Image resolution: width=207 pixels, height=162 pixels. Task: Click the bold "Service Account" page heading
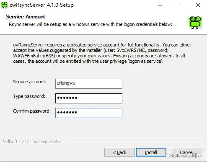26,17
